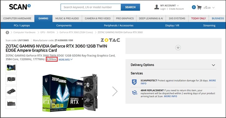Select the box-and-card first thumbnail
This screenshot has width=226, height=118.
(x=11, y=68)
